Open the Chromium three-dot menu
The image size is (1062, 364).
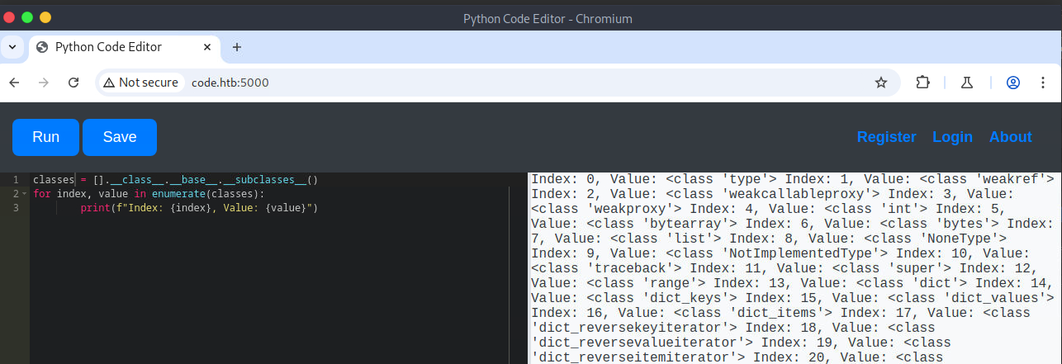pos(1044,83)
